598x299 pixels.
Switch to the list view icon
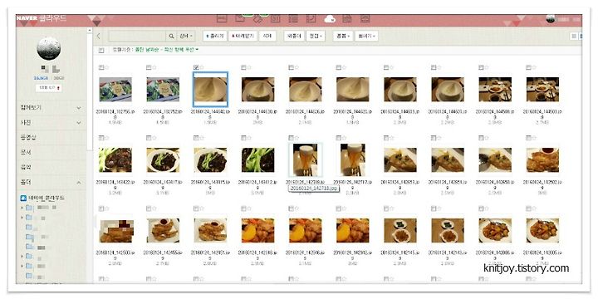573,37
